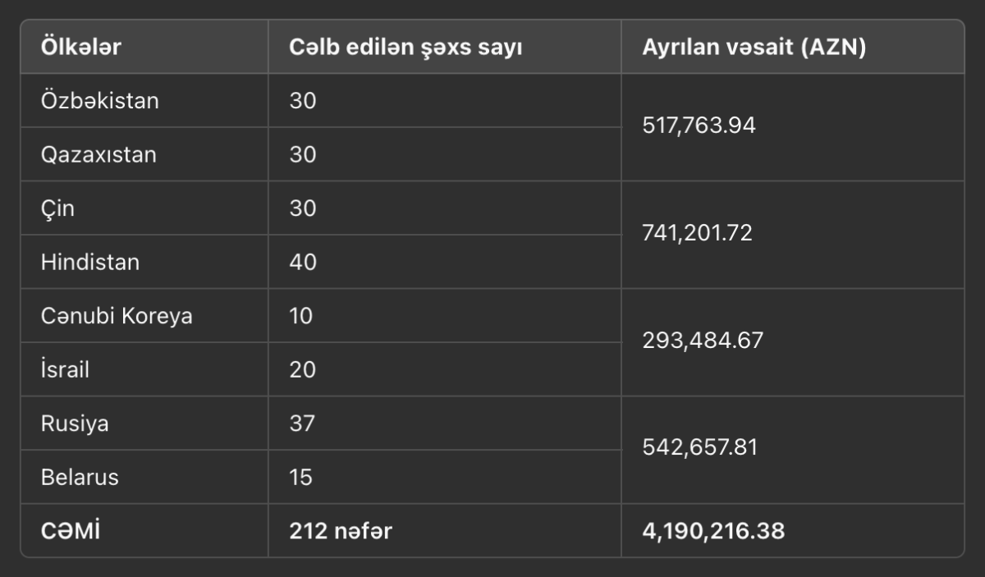Select the 542,657.81 amount cell

click(x=700, y=449)
